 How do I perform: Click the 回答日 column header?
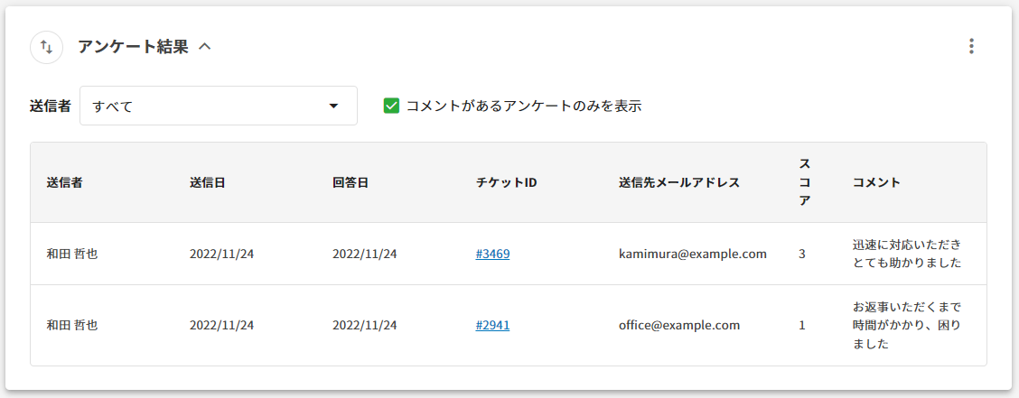coord(351,182)
